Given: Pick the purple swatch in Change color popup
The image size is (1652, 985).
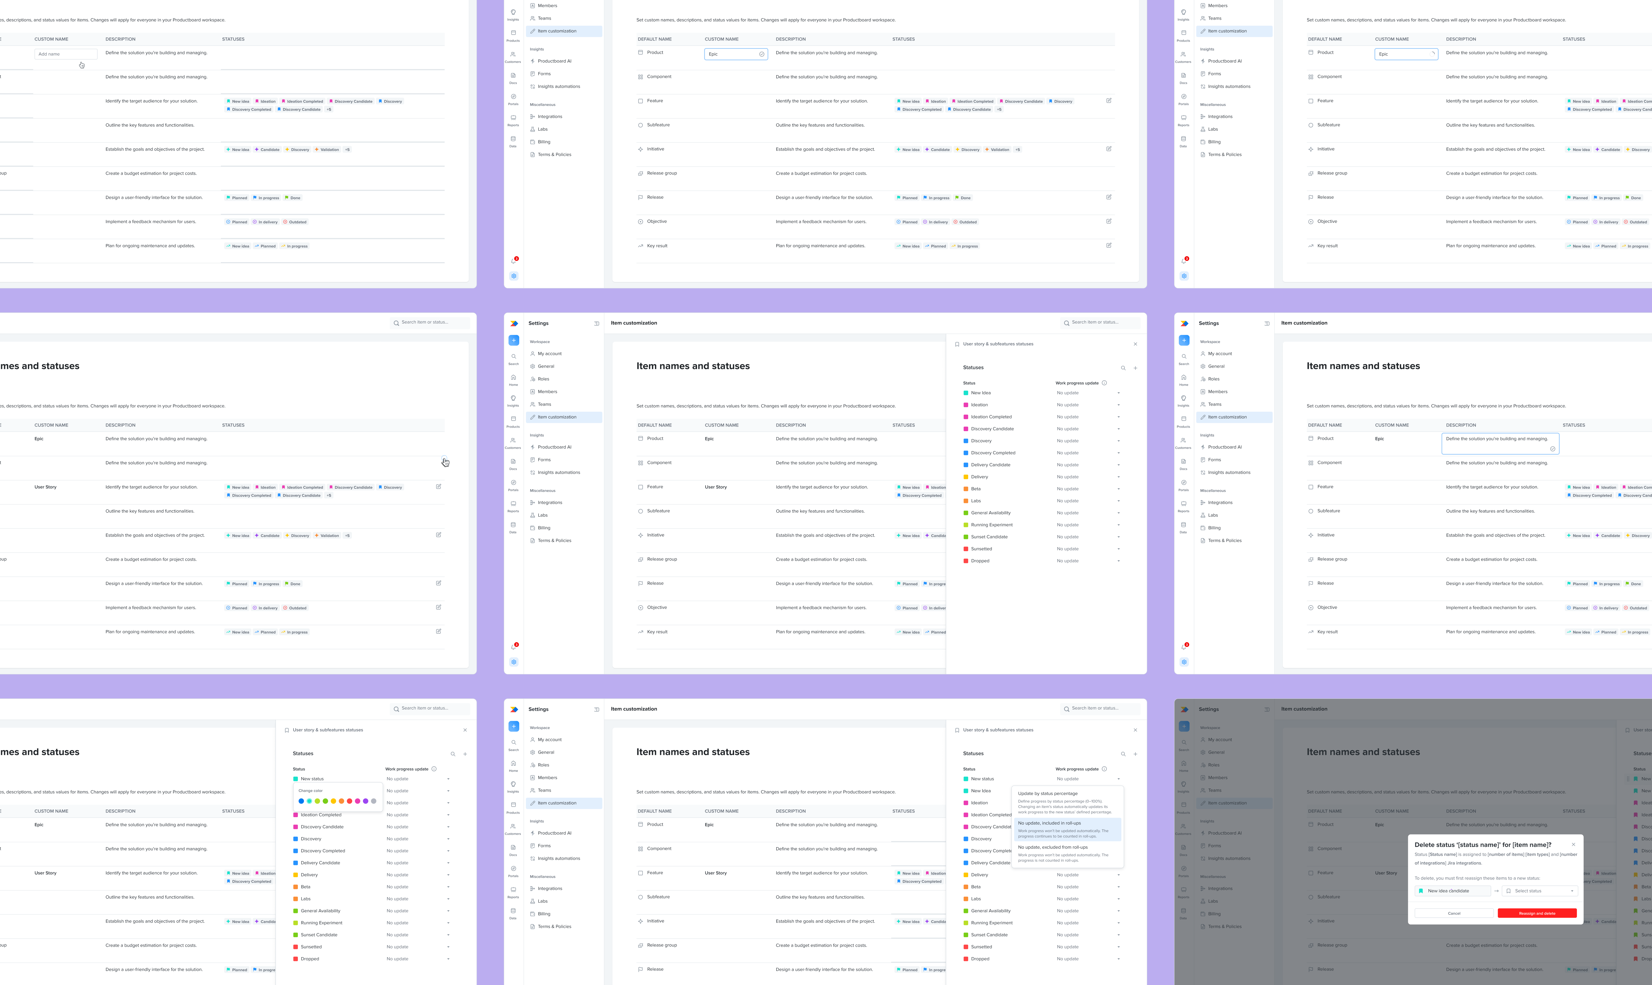Looking at the screenshot, I should click(x=366, y=801).
